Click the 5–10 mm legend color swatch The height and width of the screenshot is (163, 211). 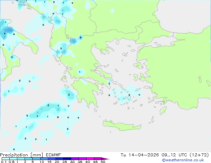point(36,159)
